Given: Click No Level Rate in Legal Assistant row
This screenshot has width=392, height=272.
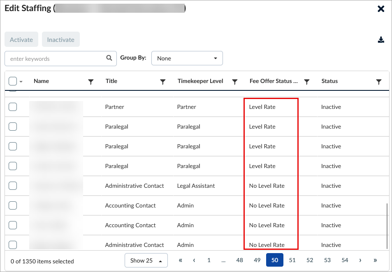Looking at the screenshot, I should click(267, 186).
